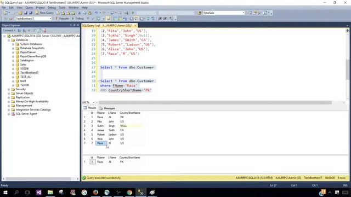Click the Solution Explorer icon near TotalSale

(x=250, y=13)
